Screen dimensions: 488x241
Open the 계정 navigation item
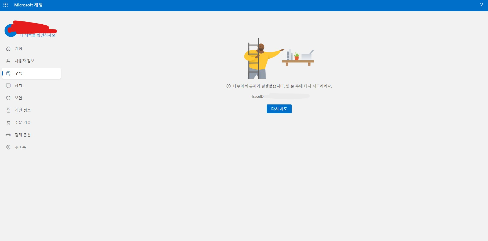pos(18,48)
